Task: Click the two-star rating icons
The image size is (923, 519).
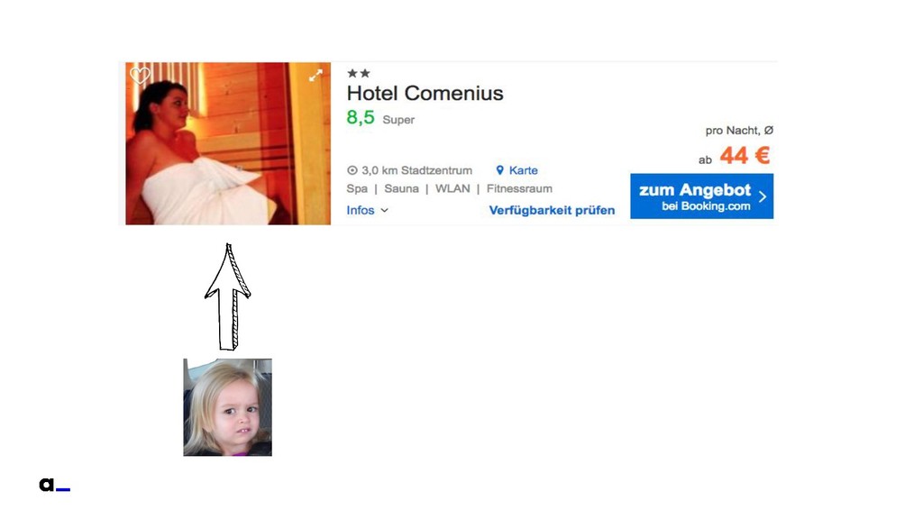Action: (x=359, y=73)
